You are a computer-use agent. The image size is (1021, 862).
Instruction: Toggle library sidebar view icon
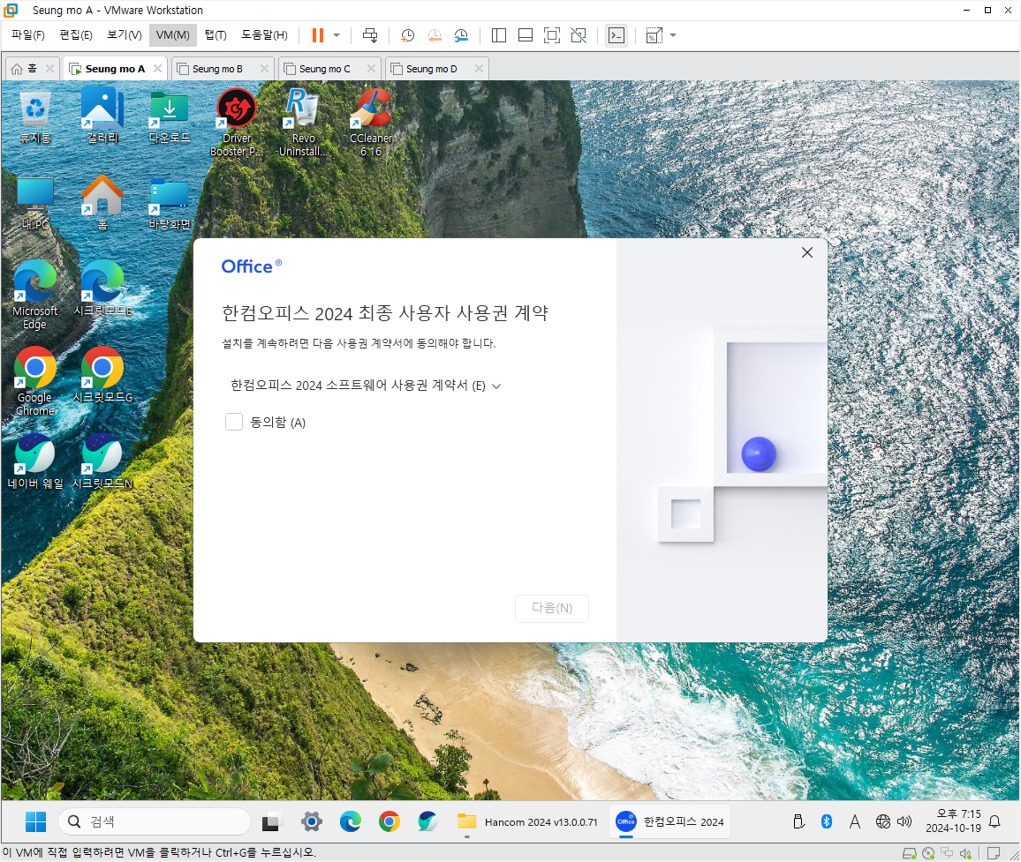[499, 35]
